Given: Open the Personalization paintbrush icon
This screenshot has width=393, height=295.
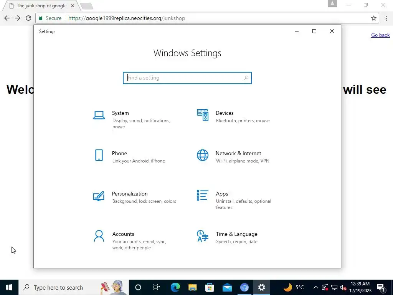Looking at the screenshot, I should (99, 196).
